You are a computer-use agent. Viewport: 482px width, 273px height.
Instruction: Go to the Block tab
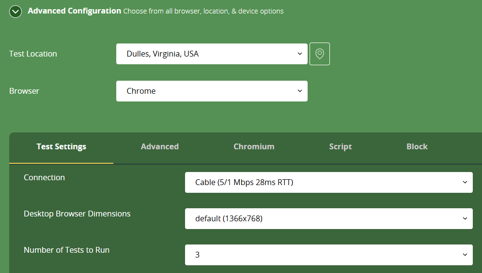click(417, 146)
